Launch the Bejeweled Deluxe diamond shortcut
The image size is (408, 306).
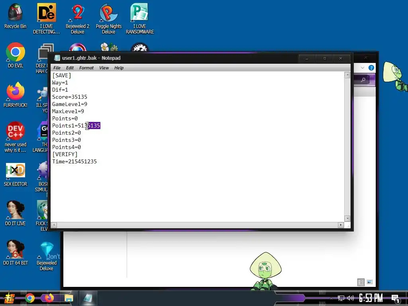click(47, 256)
